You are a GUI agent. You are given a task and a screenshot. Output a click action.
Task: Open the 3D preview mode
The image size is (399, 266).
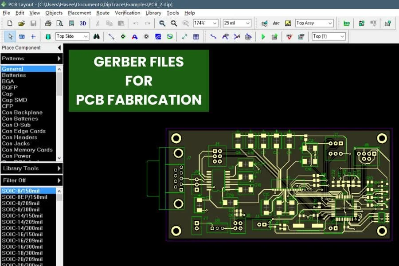[x=82, y=23]
